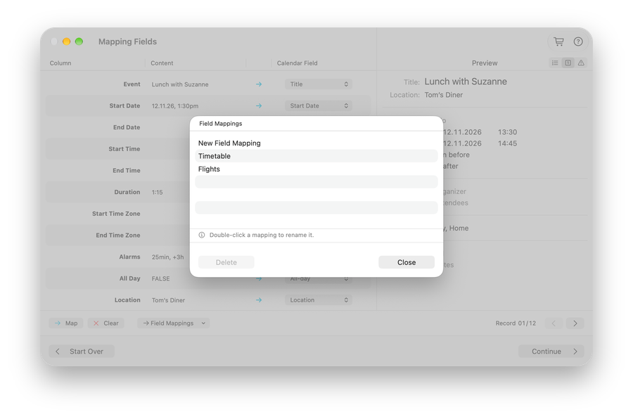Open the All-day calendar field dropdown
Image resolution: width=633 pixels, height=419 pixels.
(319, 279)
